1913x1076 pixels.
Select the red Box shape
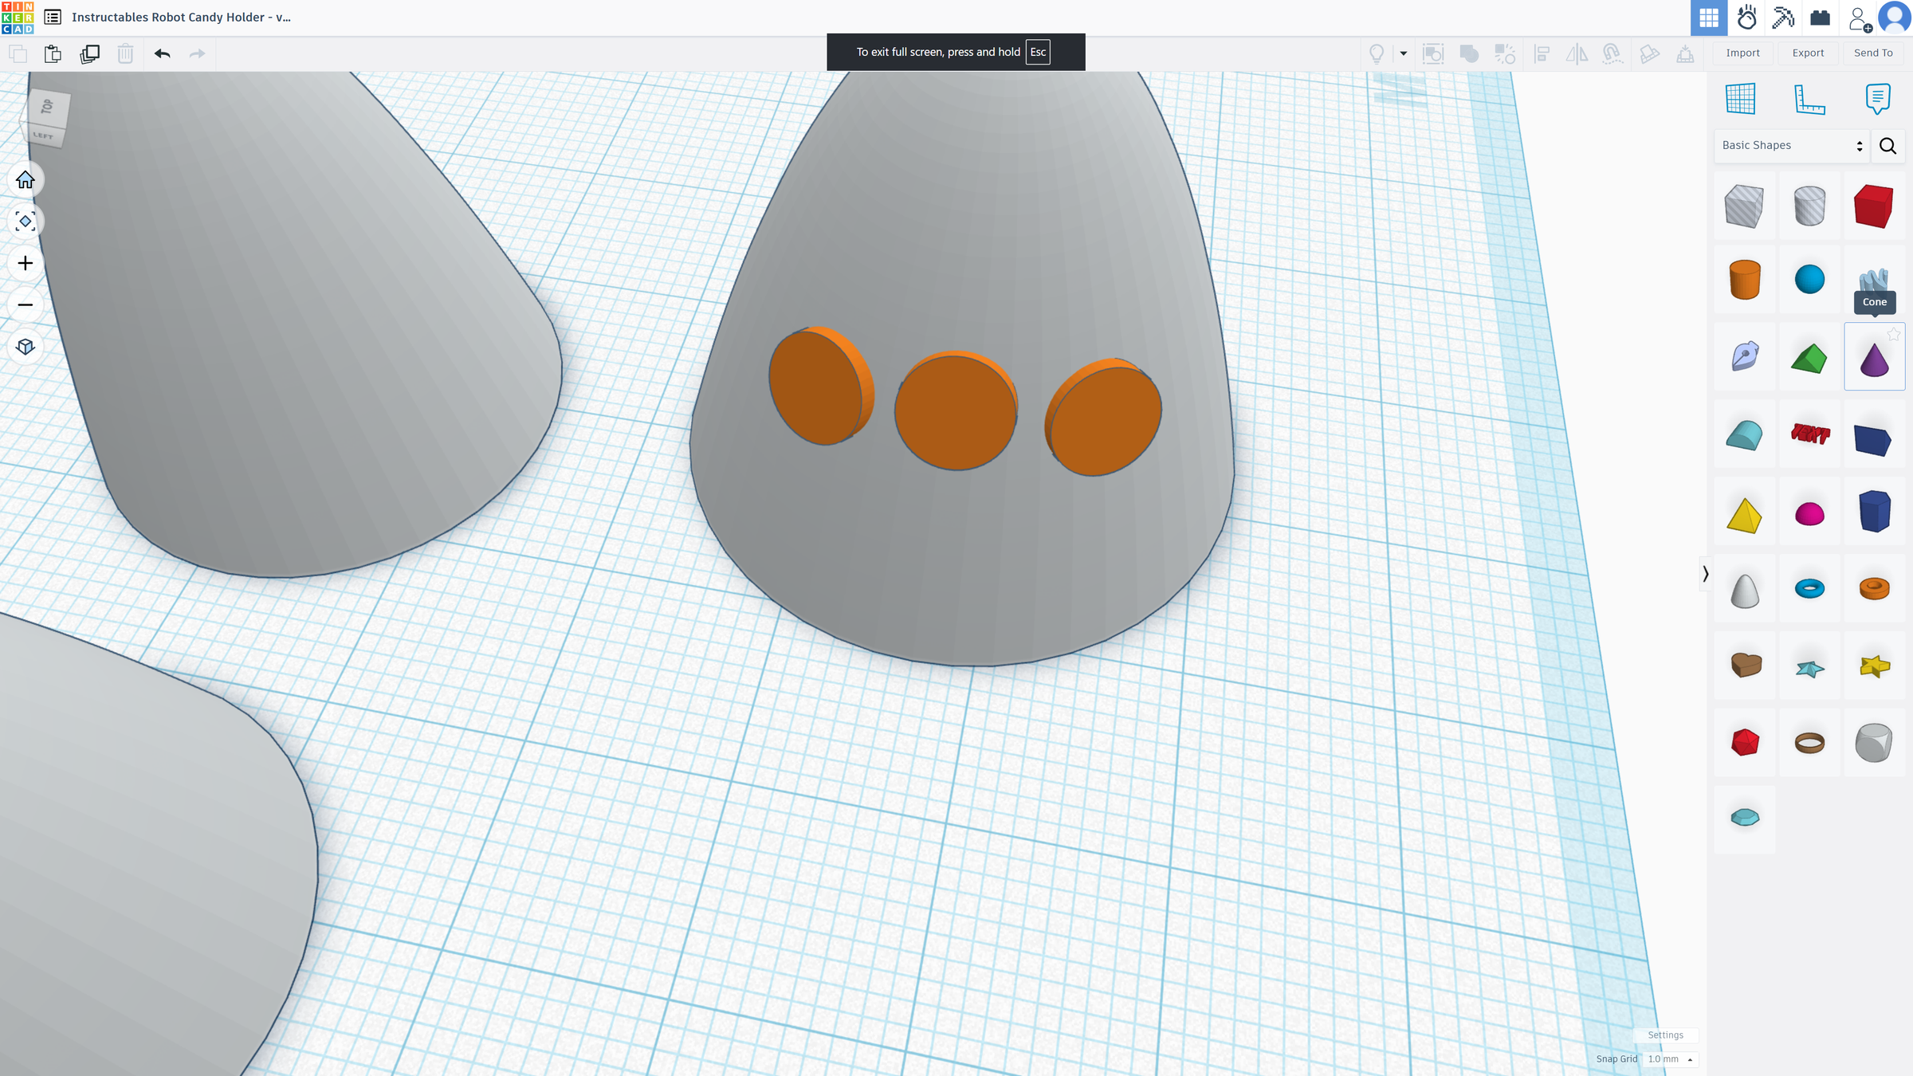(x=1873, y=206)
